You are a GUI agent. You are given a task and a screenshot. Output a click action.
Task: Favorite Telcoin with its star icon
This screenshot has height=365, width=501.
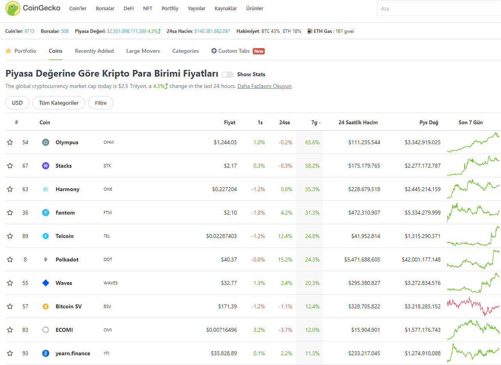tap(10, 236)
